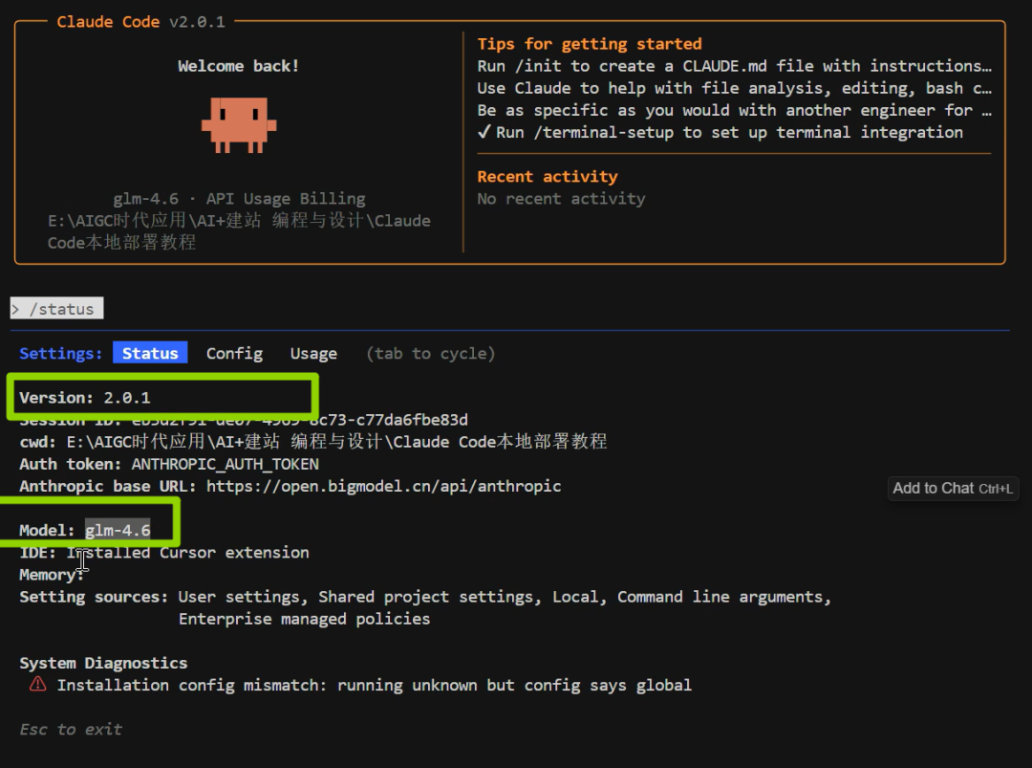Open the Usage settings tab
The height and width of the screenshot is (768, 1032).
[x=313, y=354]
